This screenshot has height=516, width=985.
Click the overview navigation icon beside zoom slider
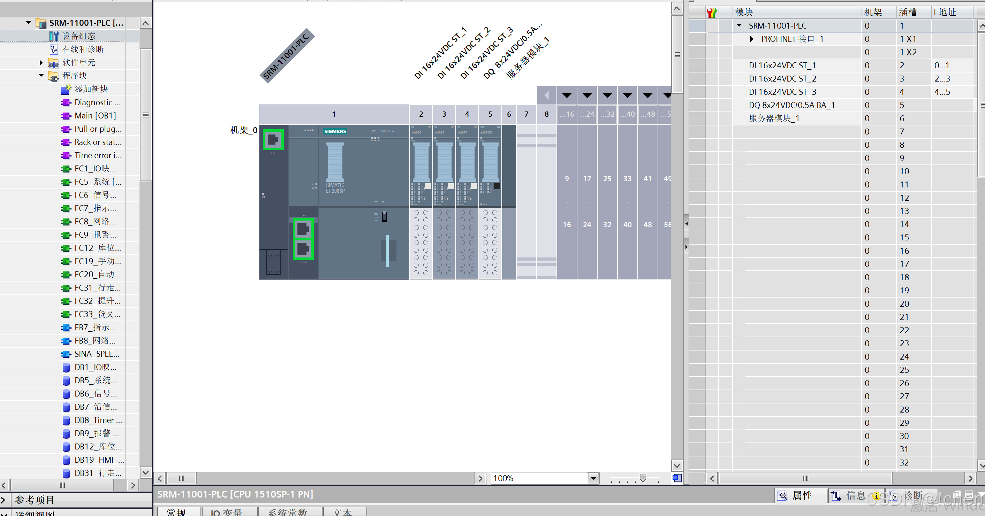[x=677, y=478]
